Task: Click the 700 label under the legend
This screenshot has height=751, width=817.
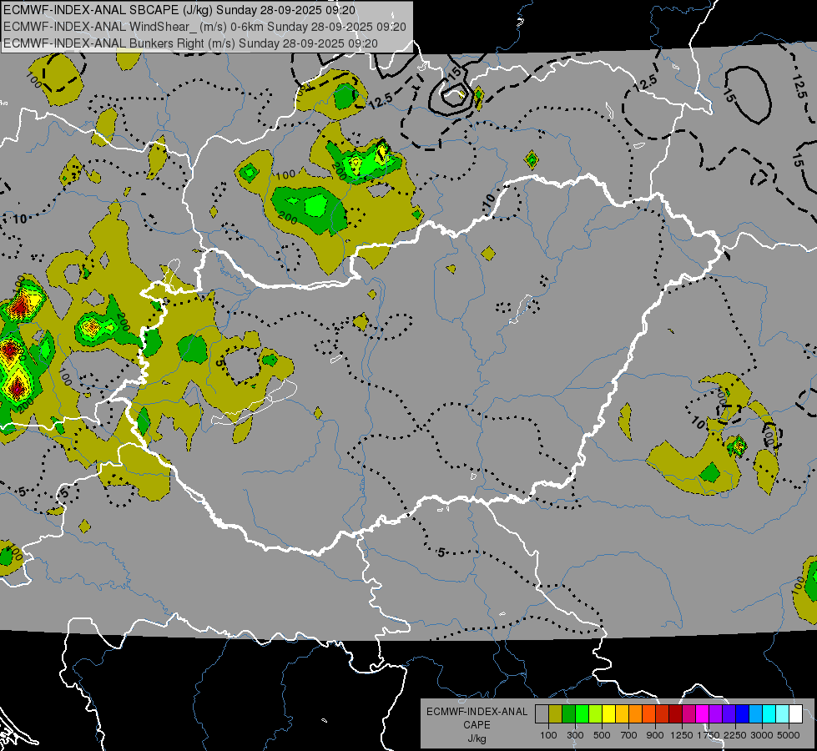Action: (629, 735)
